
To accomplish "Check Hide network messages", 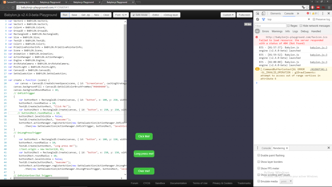I will coord(301,26).
